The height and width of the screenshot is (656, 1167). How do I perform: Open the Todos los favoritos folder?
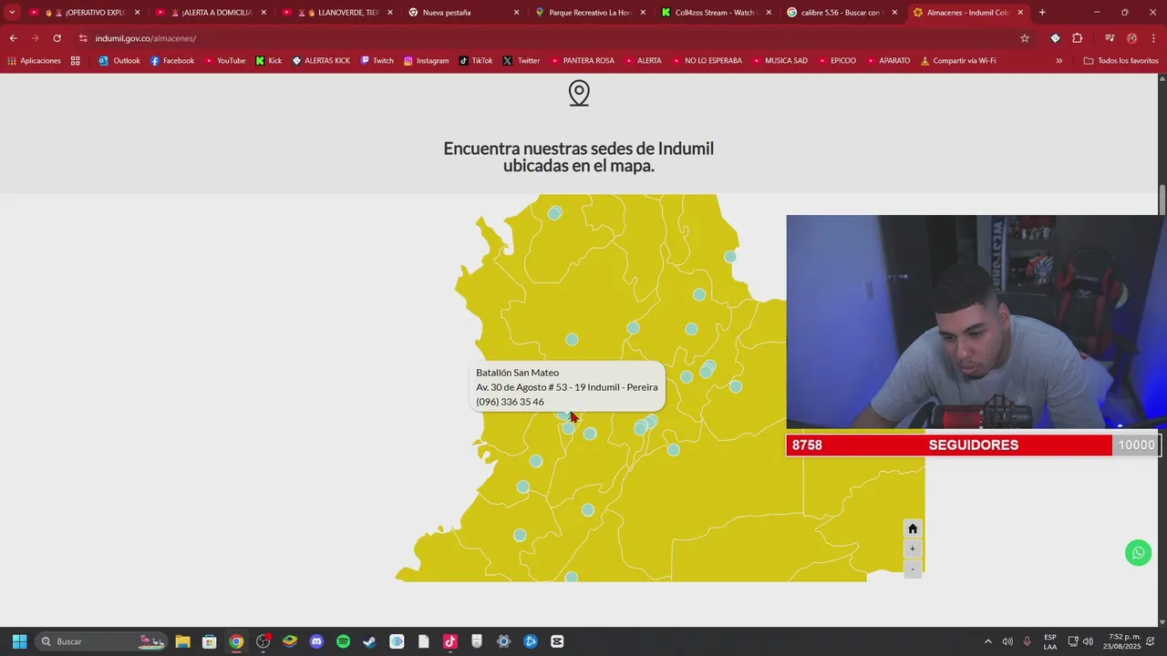(1121, 60)
